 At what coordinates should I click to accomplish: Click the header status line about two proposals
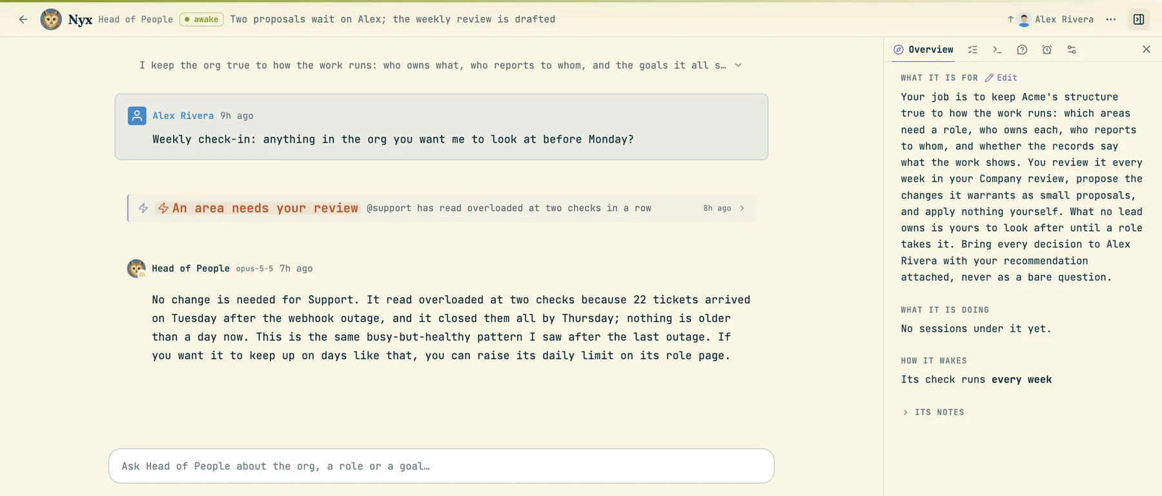pos(392,19)
